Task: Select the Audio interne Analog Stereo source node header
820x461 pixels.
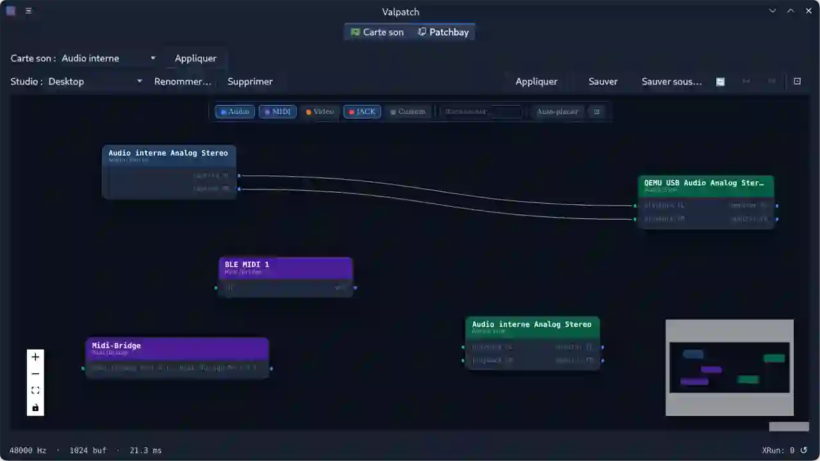Action: 169,156
